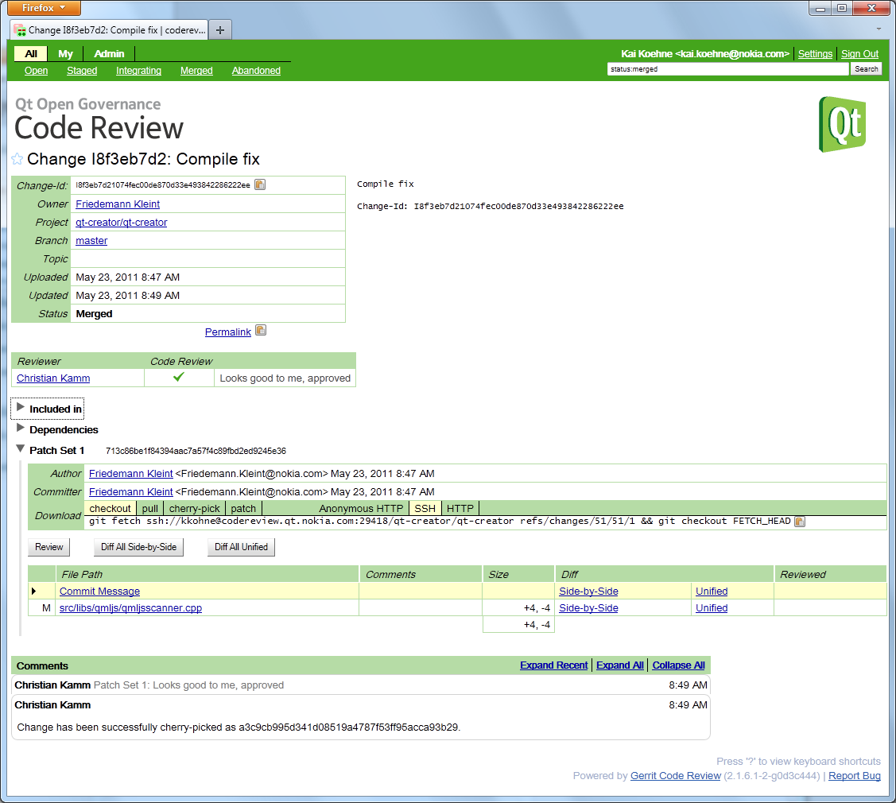Click the Diff All Side-by-Side button
This screenshot has width=896, height=803.
coord(138,547)
